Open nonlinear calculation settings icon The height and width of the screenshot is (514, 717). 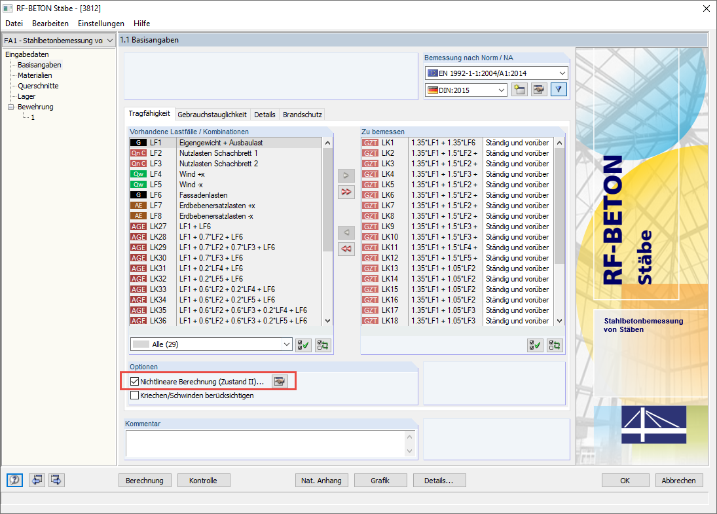280,381
